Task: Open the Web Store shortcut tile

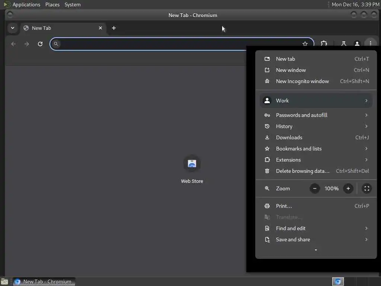Action: click(192, 164)
